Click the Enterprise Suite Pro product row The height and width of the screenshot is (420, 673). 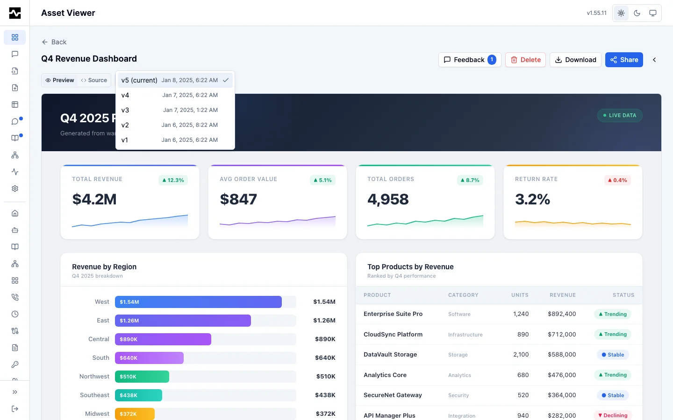pyautogui.click(x=499, y=314)
